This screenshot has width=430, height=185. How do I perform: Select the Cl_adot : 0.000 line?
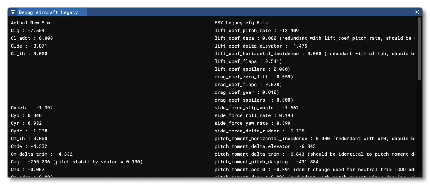32,38
